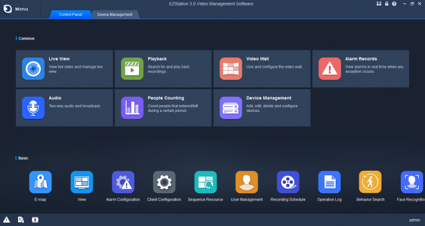Viewport: 425px width, 226px height.
Task: Open the Client Configuration gear icon
Action: click(164, 182)
